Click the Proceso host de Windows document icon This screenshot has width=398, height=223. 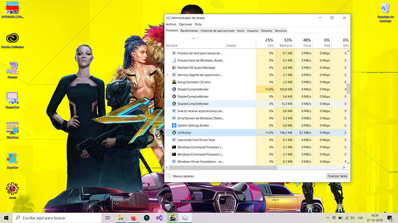click(174, 60)
